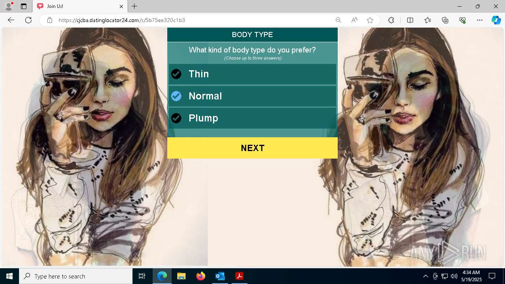Open the zoom control in address bar
This screenshot has height=284, width=505.
339,20
